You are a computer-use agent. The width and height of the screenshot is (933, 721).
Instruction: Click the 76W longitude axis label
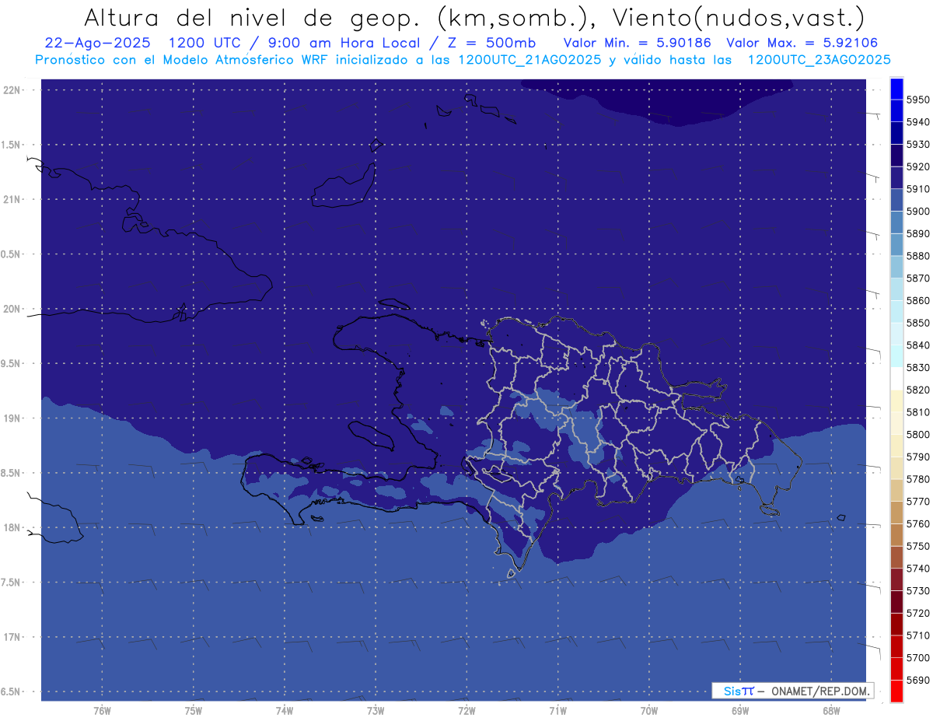coord(102,711)
